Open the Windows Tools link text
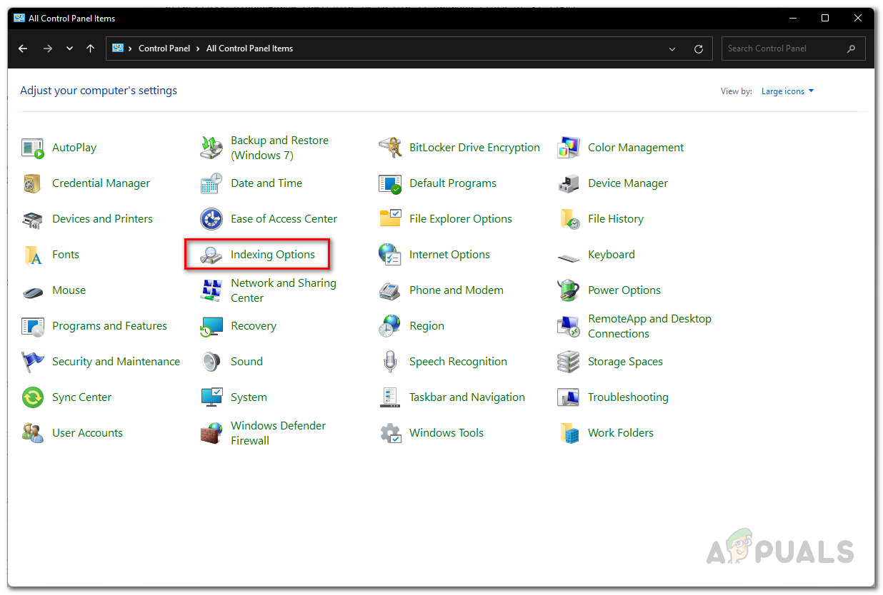 coord(447,433)
